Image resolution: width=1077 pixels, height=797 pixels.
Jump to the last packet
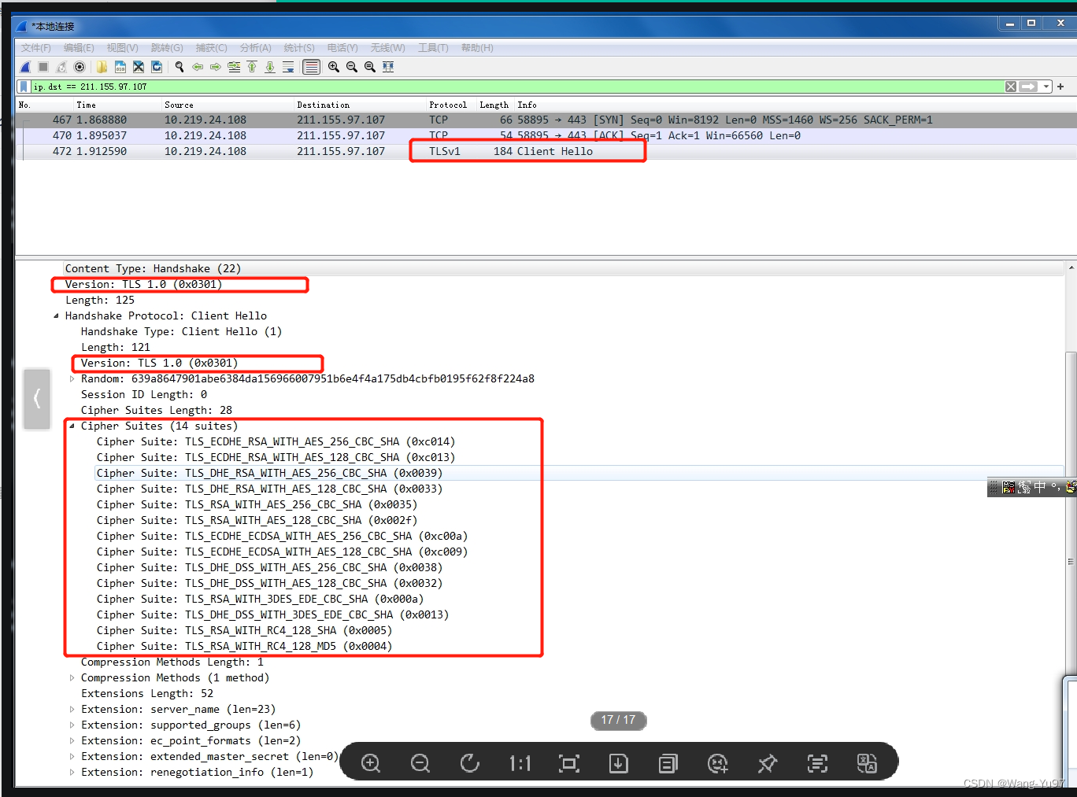(x=270, y=67)
